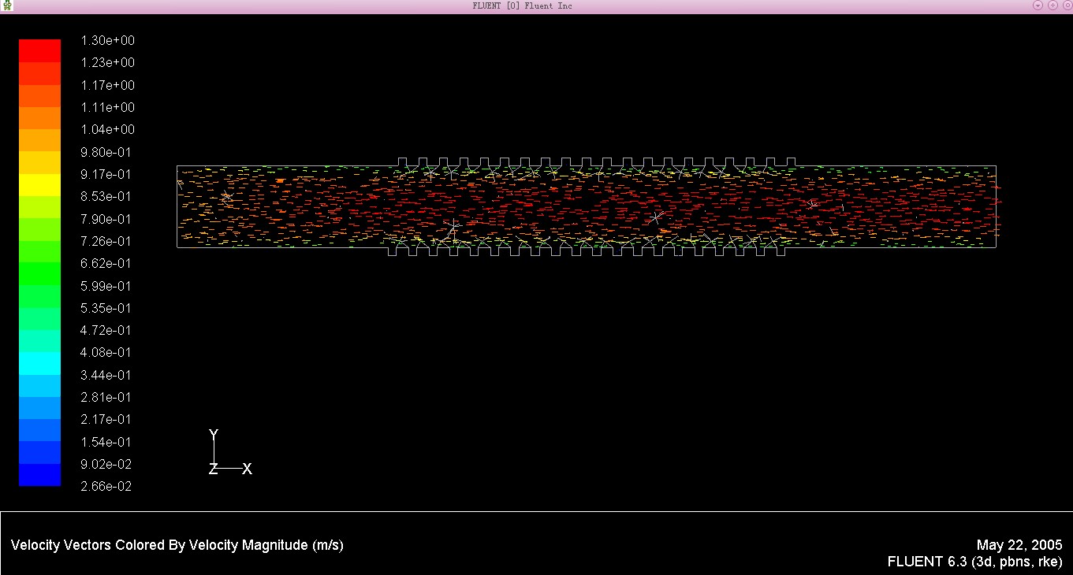Click the right outlet edge of the channel

point(996,206)
